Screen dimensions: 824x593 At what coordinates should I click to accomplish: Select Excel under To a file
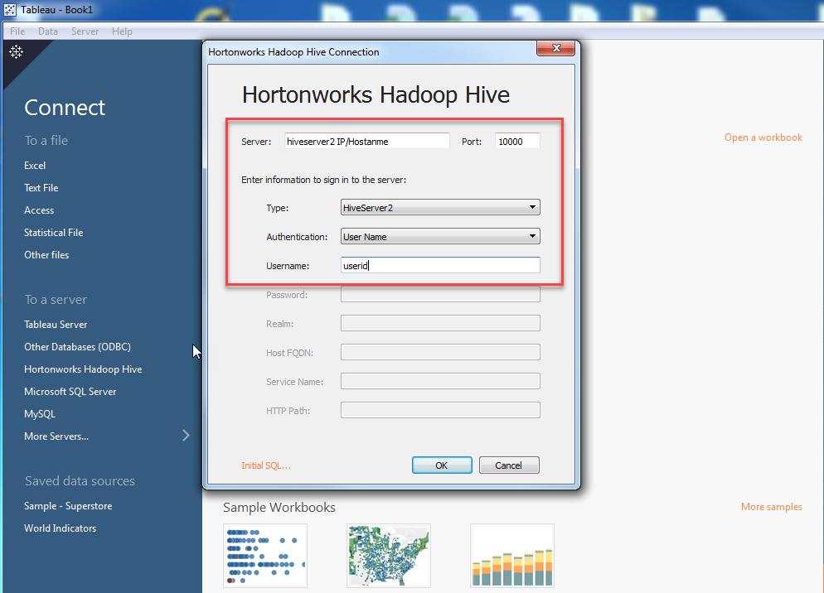(x=34, y=165)
